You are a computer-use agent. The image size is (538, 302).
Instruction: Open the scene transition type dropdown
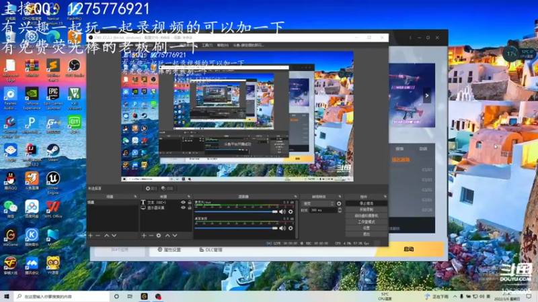tap(317, 203)
